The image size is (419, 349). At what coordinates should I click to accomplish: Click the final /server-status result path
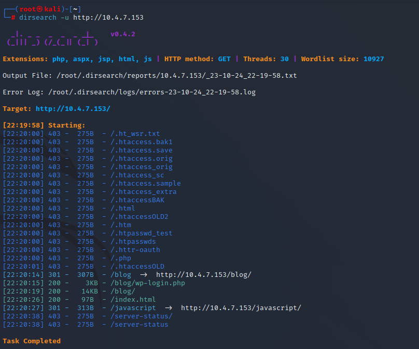[139, 325]
